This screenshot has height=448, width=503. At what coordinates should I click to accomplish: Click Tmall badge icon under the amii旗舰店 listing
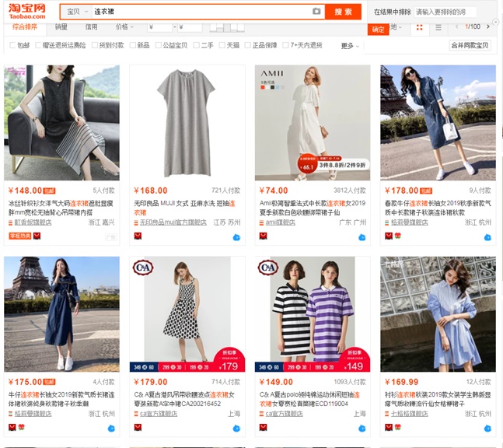pos(264,236)
